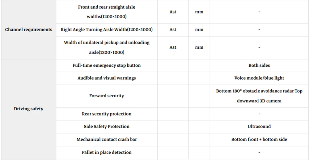Screen dimensions: 309x160
Task: Click the Side Safety Protection label
Action: pyautogui.click(x=107, y=127)
